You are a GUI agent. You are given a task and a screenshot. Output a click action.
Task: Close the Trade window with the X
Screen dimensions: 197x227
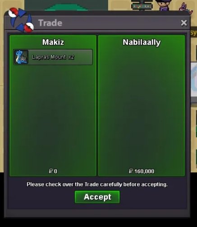pyautogui.click(x=184, y=23)
